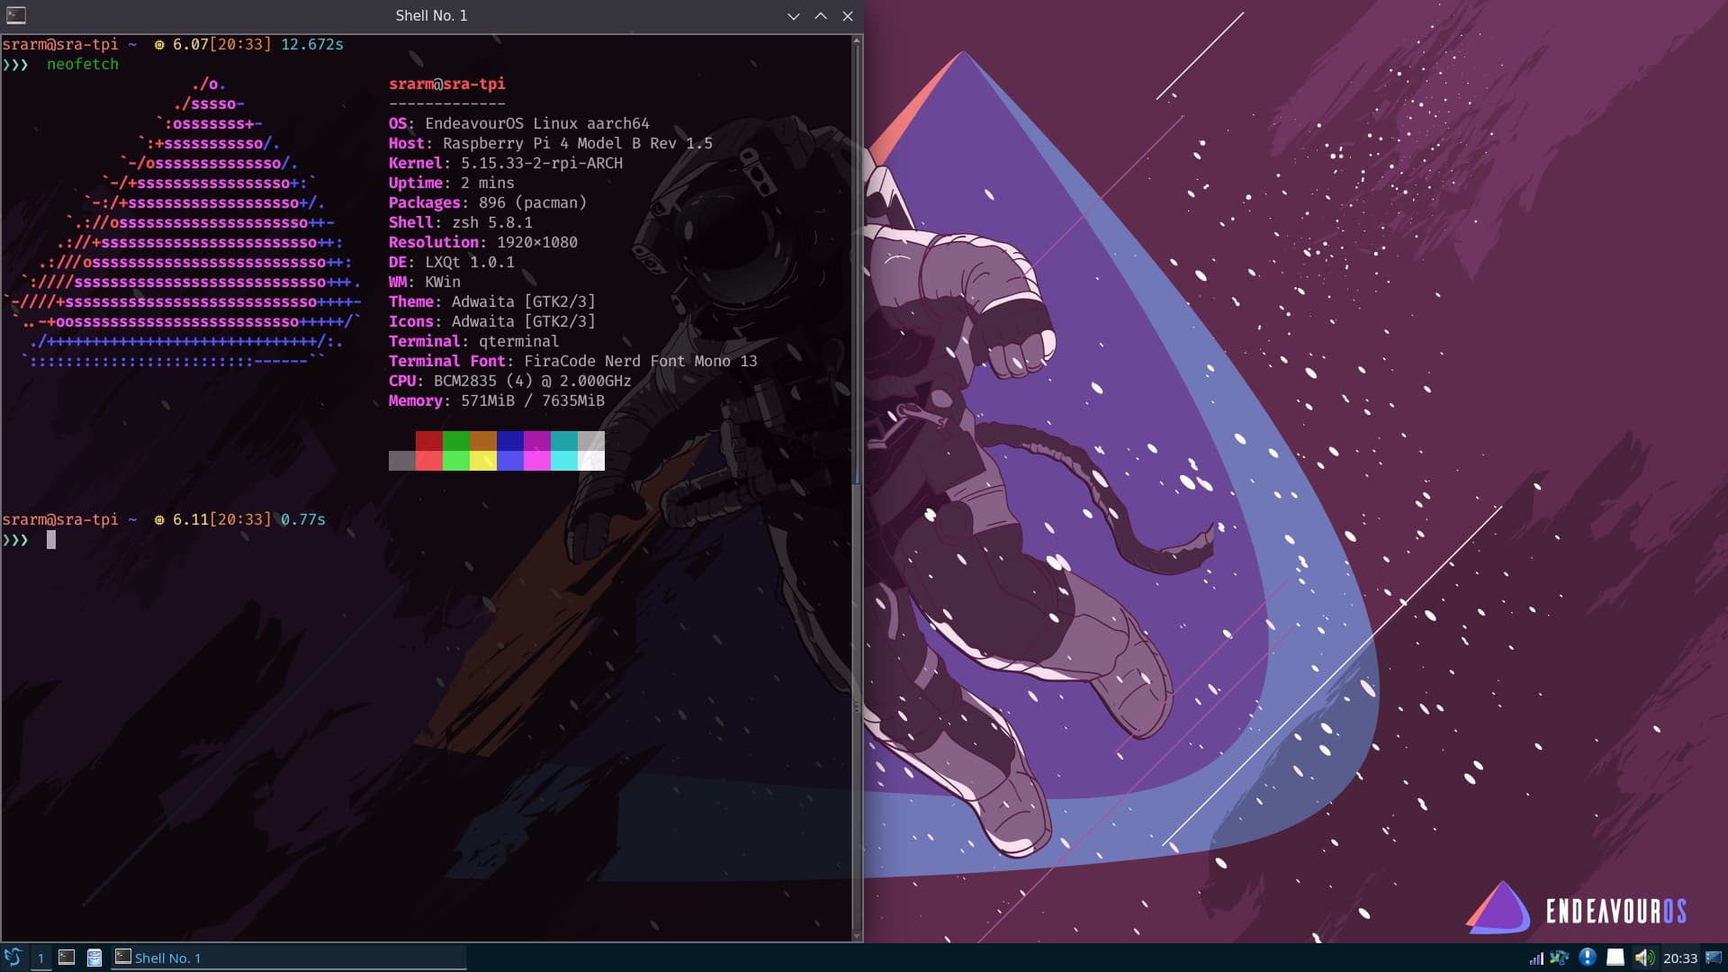This screenshot has width=1728, height=972.
Task: Click the typed 'neofetch' command text
Action: (x=83, y=64)
